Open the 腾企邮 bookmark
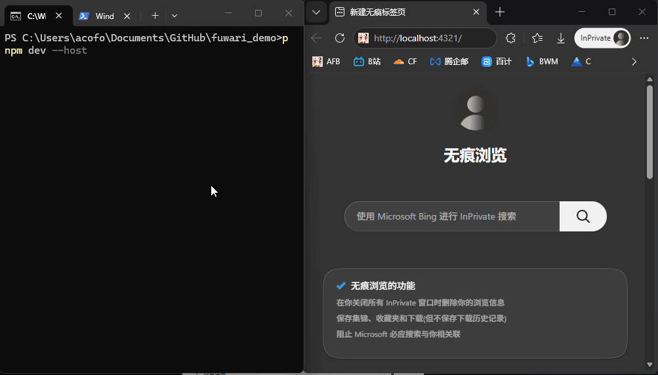The height and width of the screenshot is (375, 658). [449, 62]
